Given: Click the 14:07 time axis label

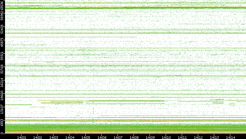Looking at the screenshot, I should (x=118, y=137).
